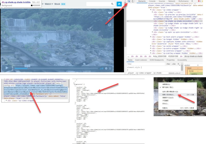Screen dimensions: 206x144
Task: Click the volume bars icon in the player
Action: tap(101, 68)
